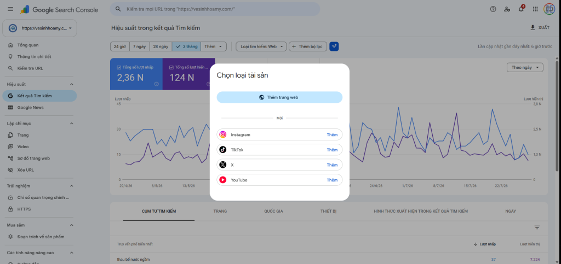Click the Google Search Console logo
561x264 pixels.
[59, 10]
